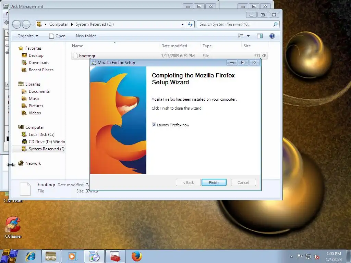Open Organize dropdown menu in Explorer
The height and width of the screenshot is (263, 351).
tap(28, 36)
